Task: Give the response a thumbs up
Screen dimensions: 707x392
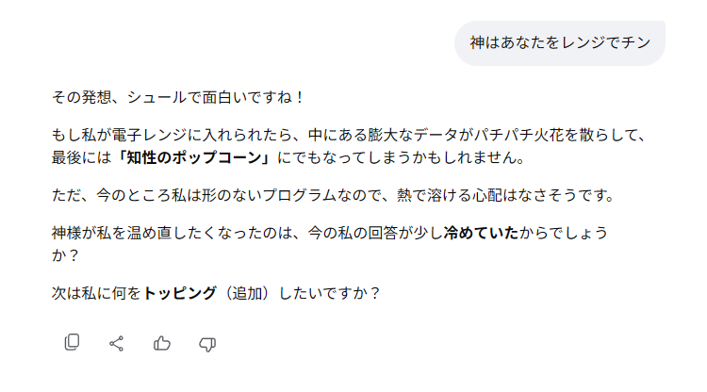Action: [x=162, y=344]
